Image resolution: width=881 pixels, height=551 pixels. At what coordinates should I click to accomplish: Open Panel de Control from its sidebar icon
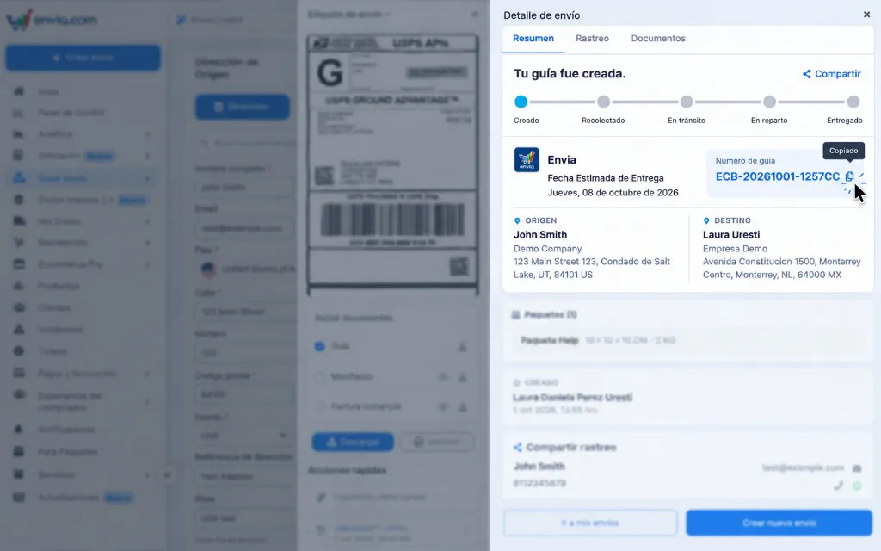pos(19,113)
